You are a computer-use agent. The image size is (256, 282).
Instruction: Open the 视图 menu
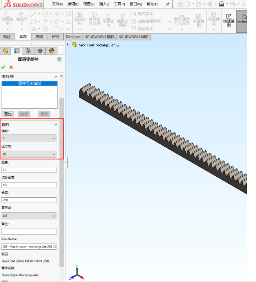(x=89, y=4)
